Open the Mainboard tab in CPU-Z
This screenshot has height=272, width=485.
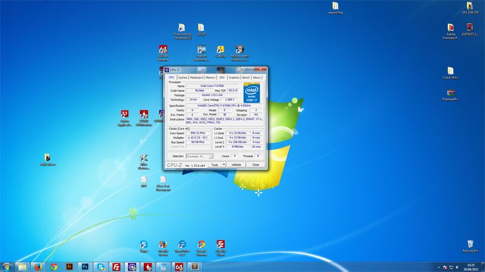click(x=196, y=77)
